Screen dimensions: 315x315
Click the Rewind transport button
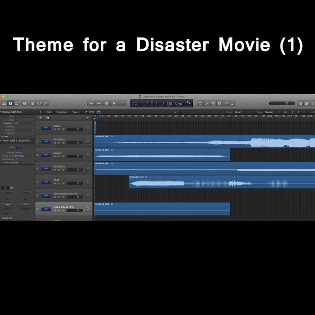tap(91, 103)
